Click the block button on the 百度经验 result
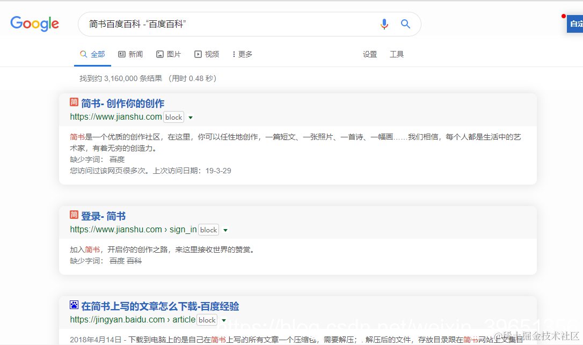This screenshot has width=583, height=345. click(x=207, y=320)
